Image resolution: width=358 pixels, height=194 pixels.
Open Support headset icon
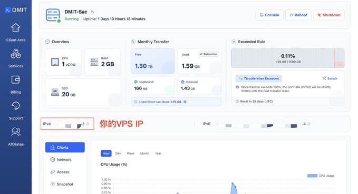tap(15, 106)
